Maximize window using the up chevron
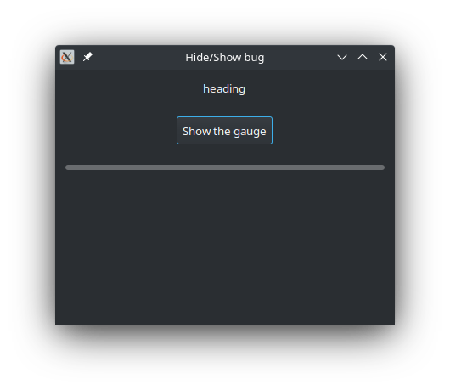 point(363,57)
